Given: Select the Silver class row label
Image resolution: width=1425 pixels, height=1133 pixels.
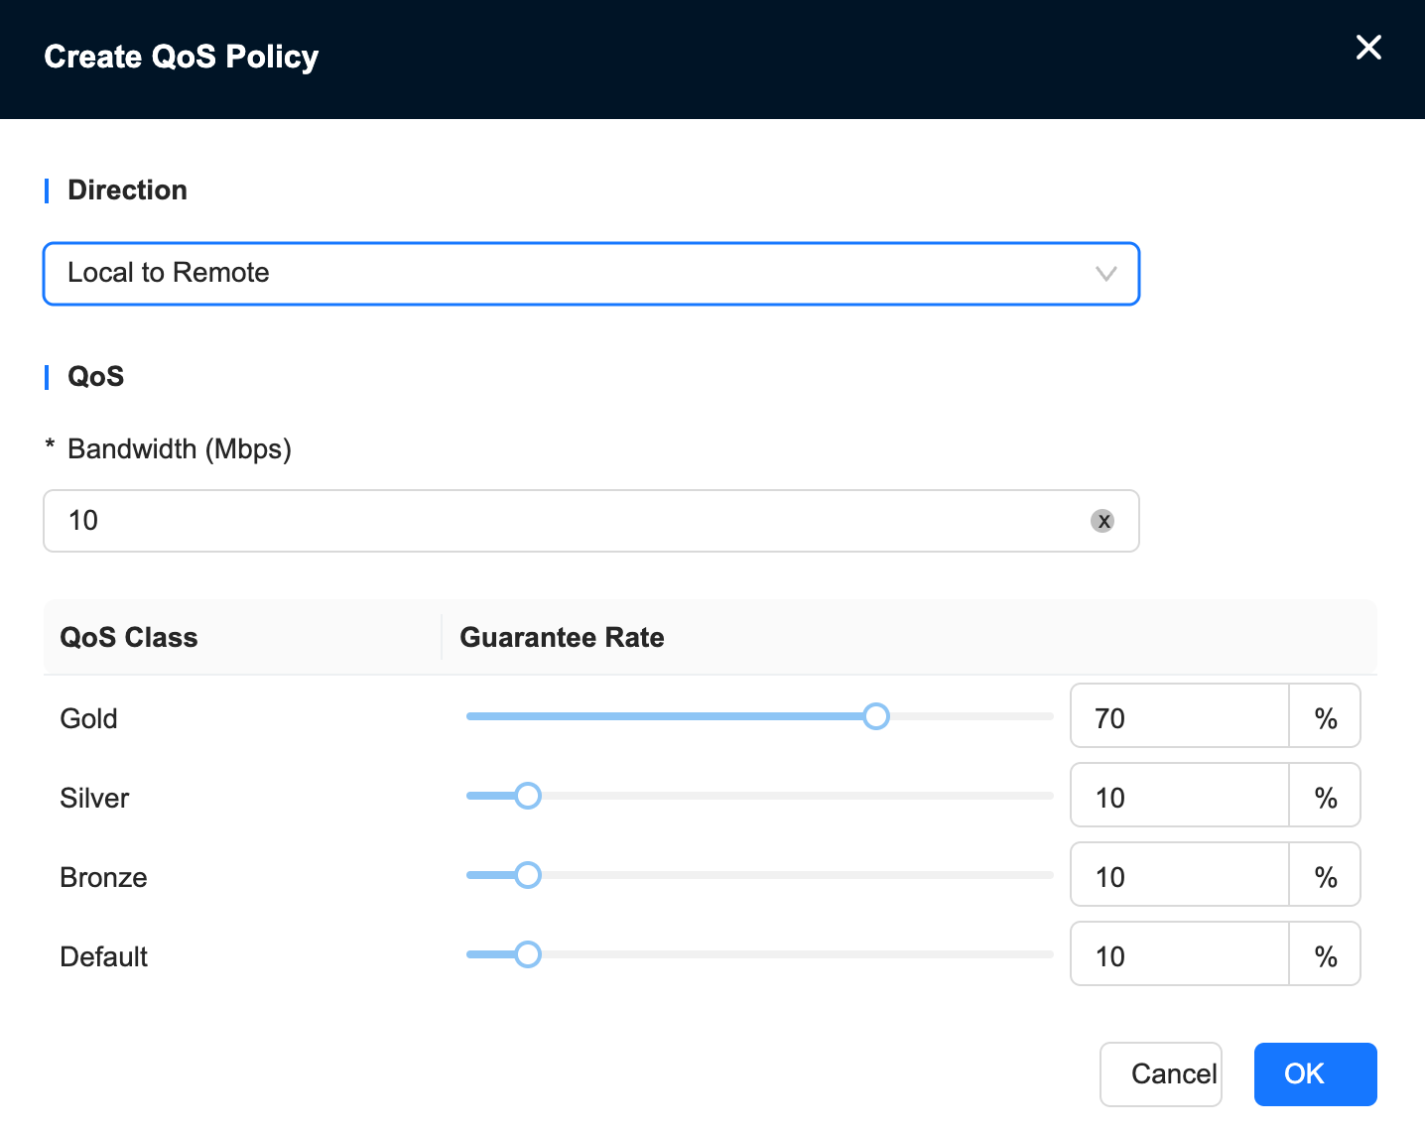Looking at the screenshot, I should [94, 798].
